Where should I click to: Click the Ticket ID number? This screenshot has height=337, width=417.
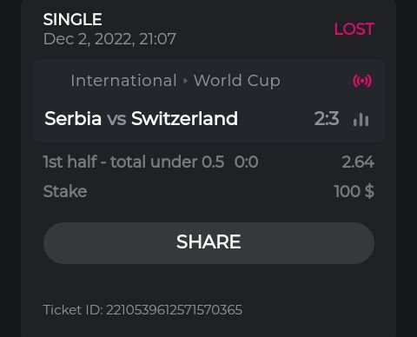[174, 310]
